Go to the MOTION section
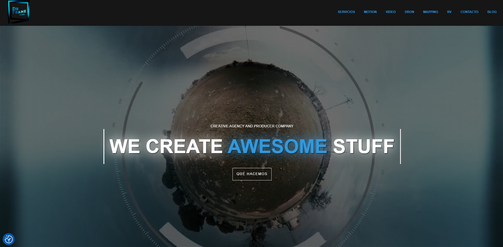Viewport: 503px width, 247px height. click(x=370, y=12)
